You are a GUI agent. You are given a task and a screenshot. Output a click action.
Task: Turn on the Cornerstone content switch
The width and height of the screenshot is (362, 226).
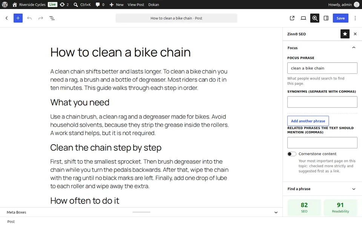pos(291,154)
